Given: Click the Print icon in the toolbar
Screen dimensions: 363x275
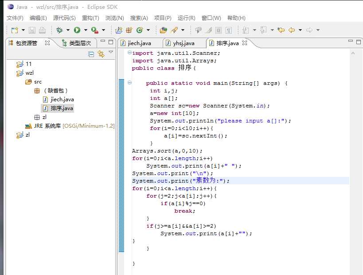Looking at the screenshot, I should click(42, 30).
